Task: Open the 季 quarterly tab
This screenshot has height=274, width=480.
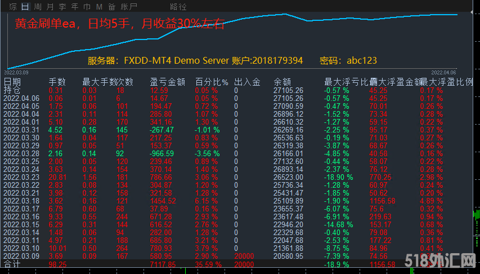Action: tap(62, 6)
